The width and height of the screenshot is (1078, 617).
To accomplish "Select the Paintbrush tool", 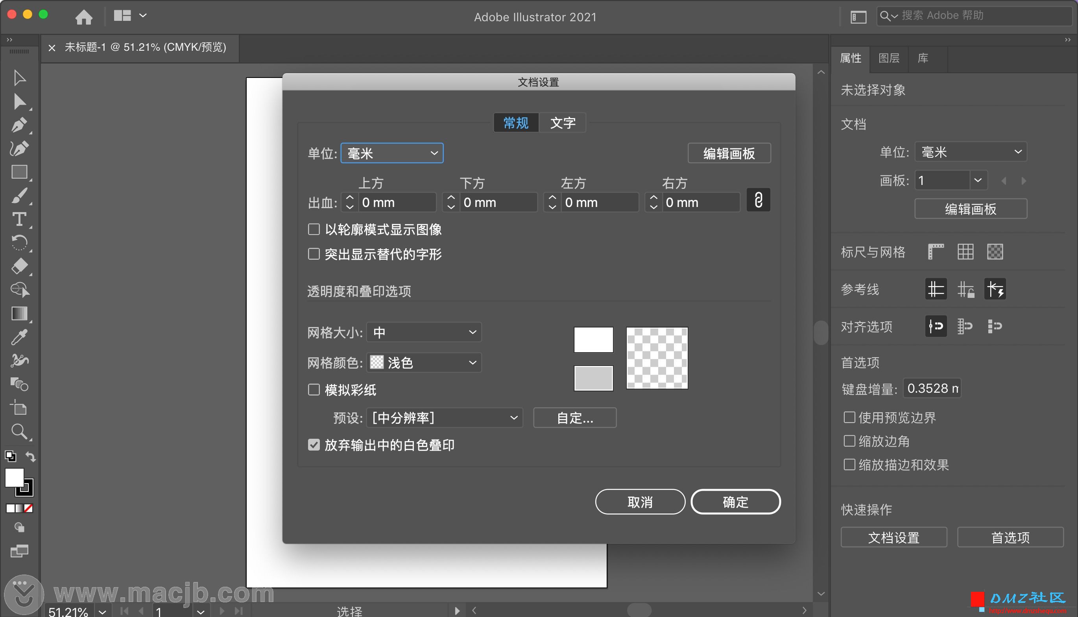I will 19,196.
